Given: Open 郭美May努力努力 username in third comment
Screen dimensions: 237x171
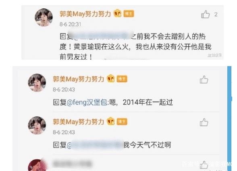Looking at the screenshot, I should 79,122.
